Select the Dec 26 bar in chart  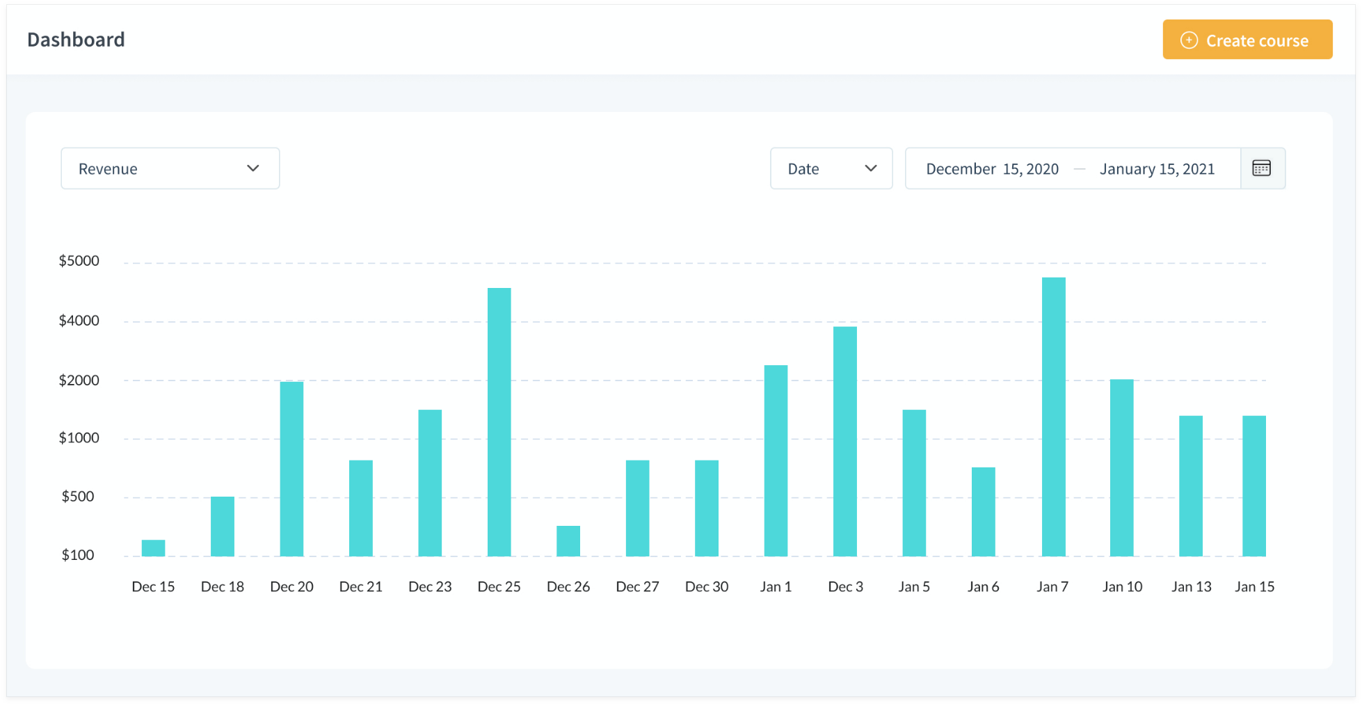[568, 541]
